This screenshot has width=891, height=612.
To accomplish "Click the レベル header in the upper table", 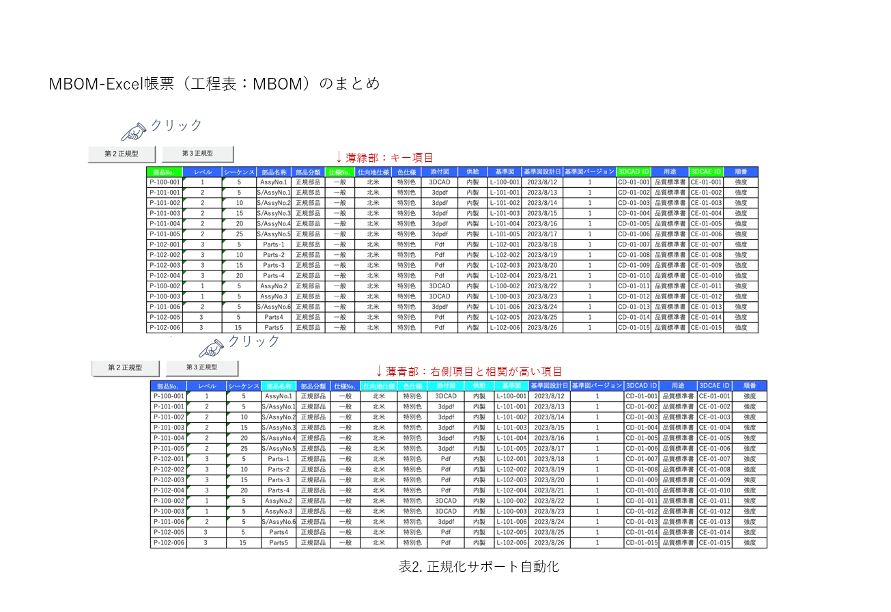I will 203,172.
